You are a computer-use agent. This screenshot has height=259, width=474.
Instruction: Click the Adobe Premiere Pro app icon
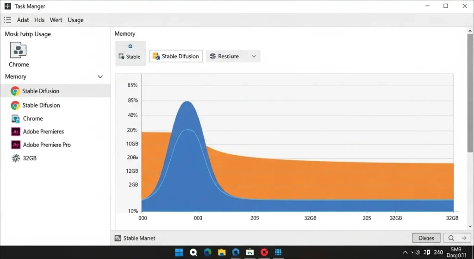pyautogui.click(x=15, y=145)
